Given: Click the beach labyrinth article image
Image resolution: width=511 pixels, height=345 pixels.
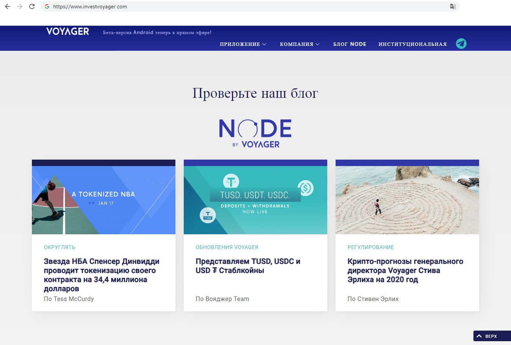Looking at the screenshot, I should tap(407, 200).
